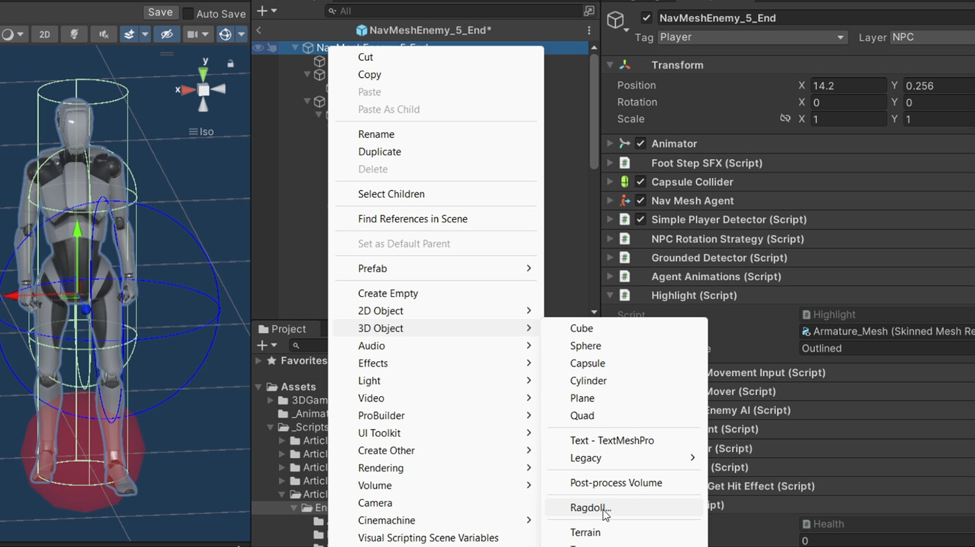Screen dimensions: 975x547
Task: Unmute scene audio in the toolbar
Action: point(103,34)
